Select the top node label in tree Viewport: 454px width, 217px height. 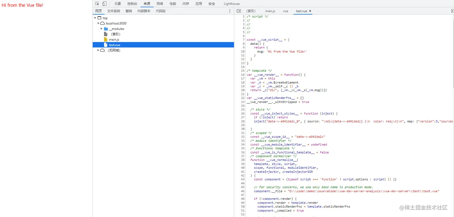coord(105,18)
